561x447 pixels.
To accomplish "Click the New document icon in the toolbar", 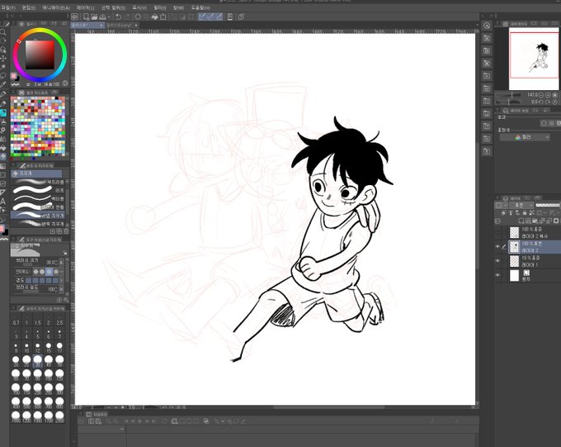I will (x=86, y=17).
